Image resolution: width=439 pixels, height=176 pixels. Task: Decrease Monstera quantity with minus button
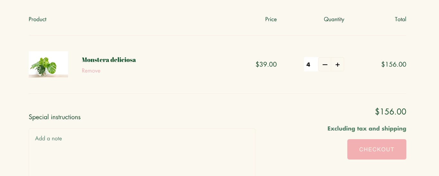click(325, 64)
